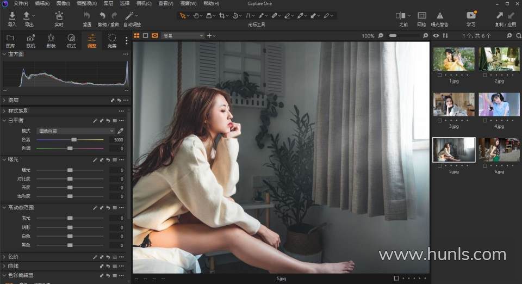Viewport: 522px width, 284px height.
Task: Open Histogram panel three-dot menu
Action: pyautogui.click(x=126, y=54)
